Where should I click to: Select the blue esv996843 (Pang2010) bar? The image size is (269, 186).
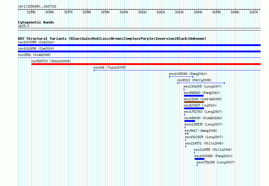[193, 96]
